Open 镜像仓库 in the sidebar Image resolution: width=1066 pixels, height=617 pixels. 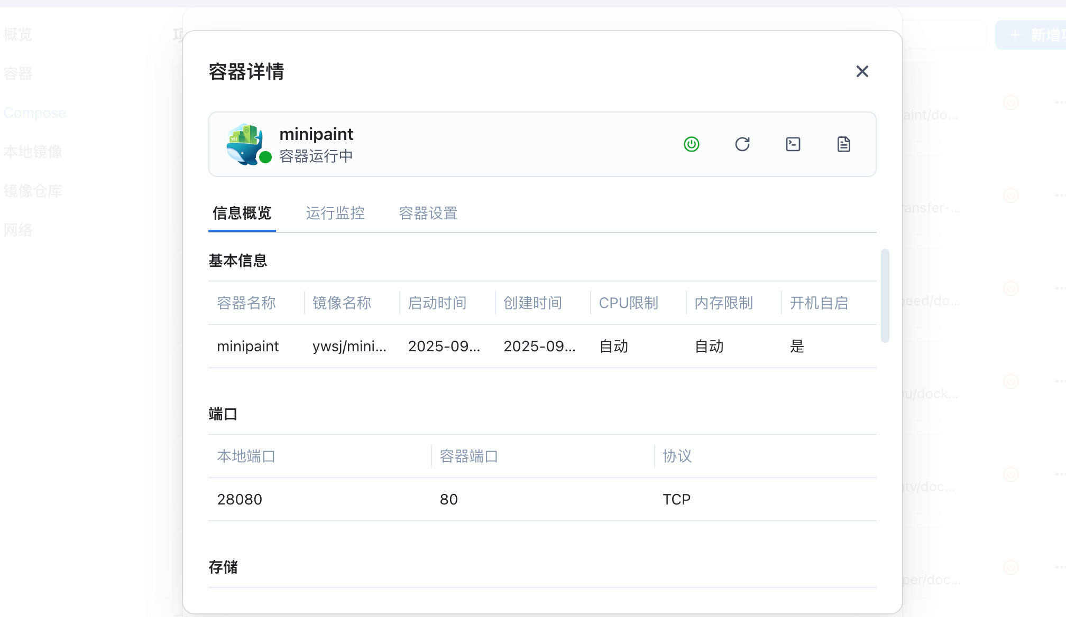point(33,191)
